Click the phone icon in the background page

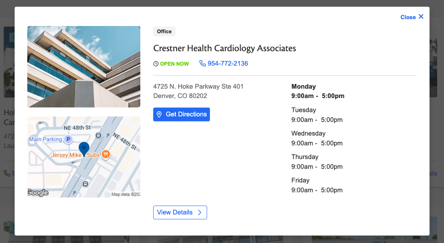pyautogui.click(x=7, y=173)
